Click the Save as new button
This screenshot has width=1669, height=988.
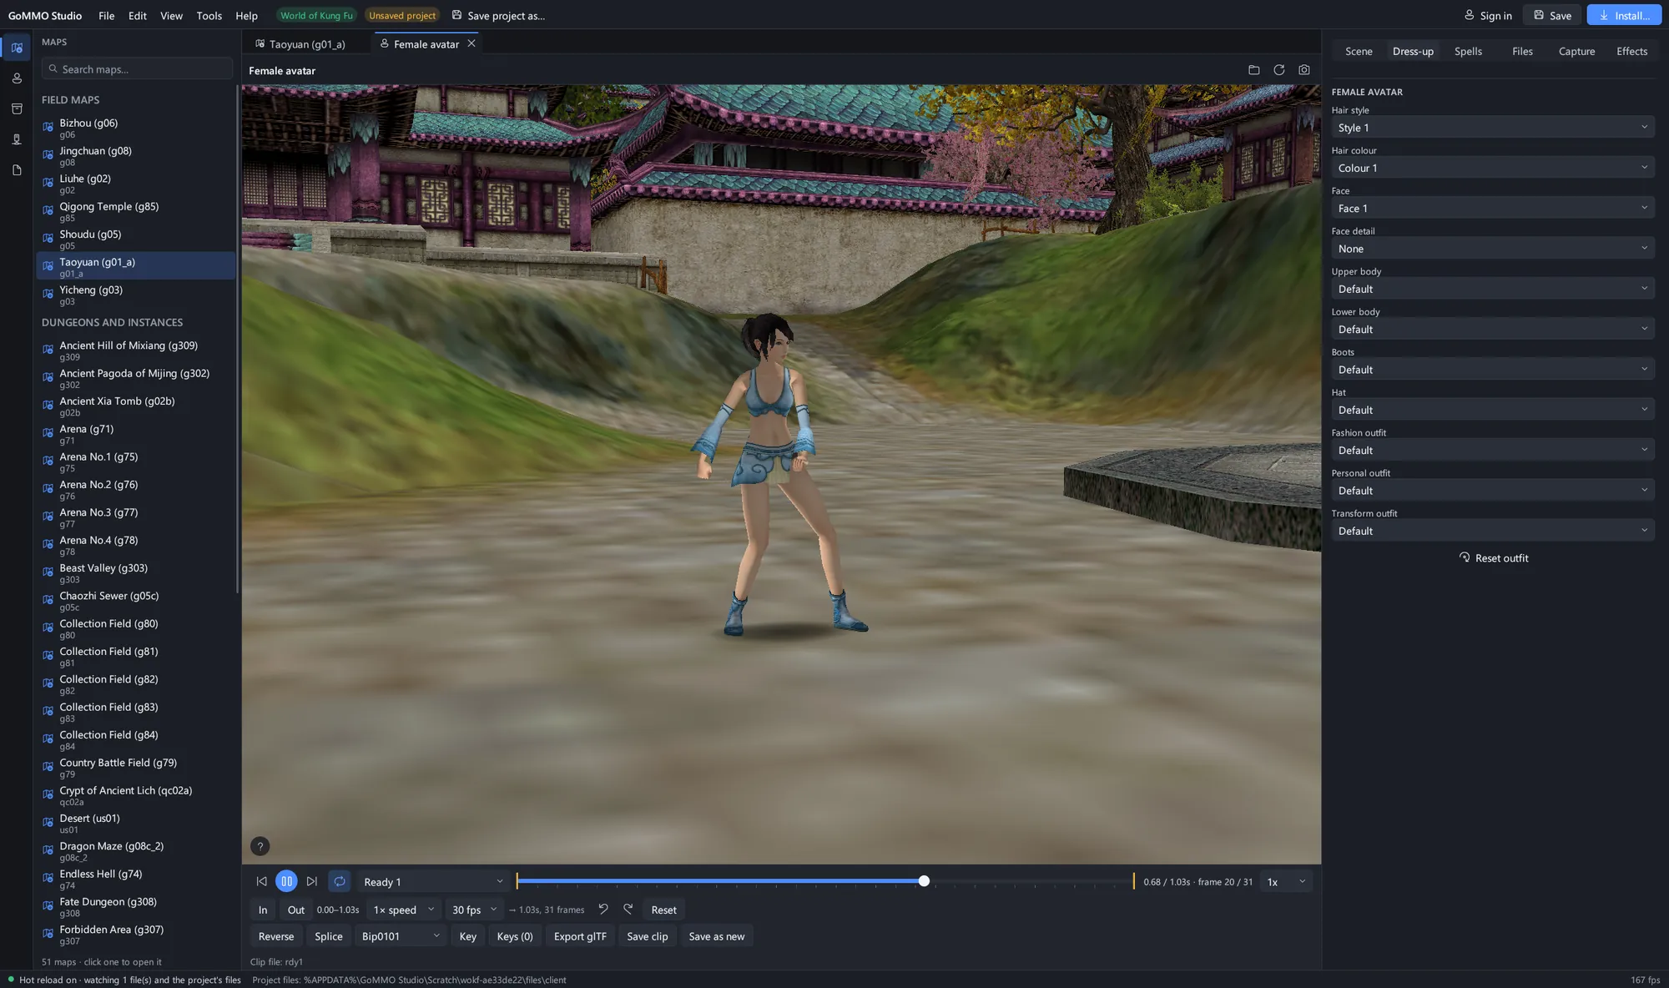717,936
